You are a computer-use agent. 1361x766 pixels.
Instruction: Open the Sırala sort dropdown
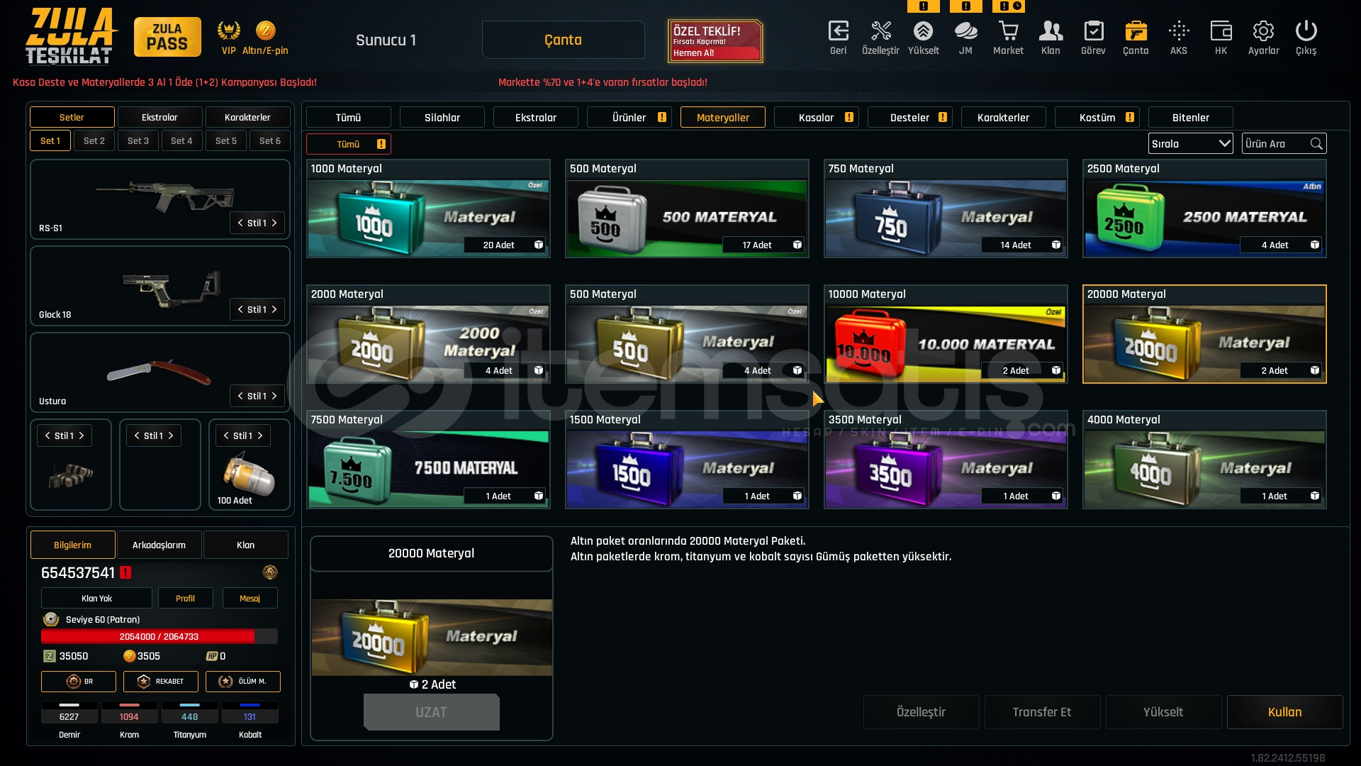(1190, 143)
